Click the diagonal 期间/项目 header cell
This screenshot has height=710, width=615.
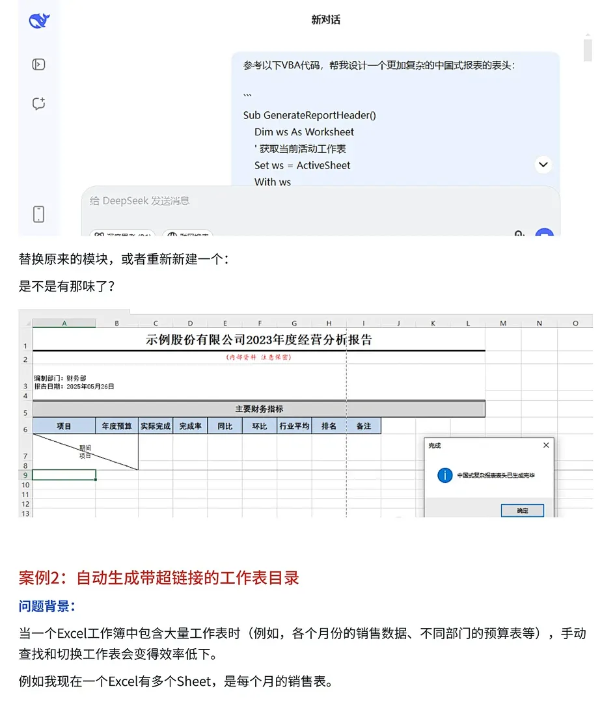(85, 452)
